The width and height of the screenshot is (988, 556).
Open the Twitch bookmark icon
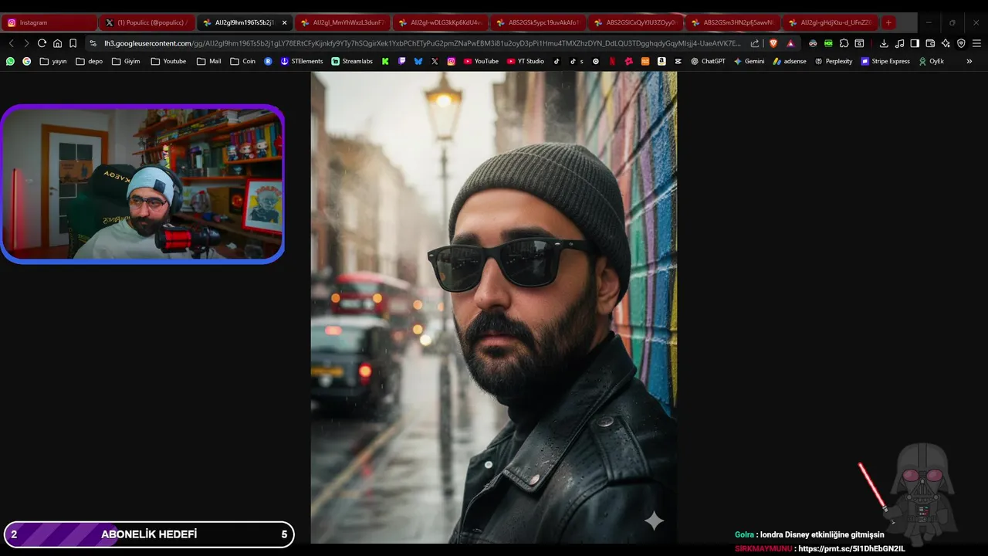402,61
